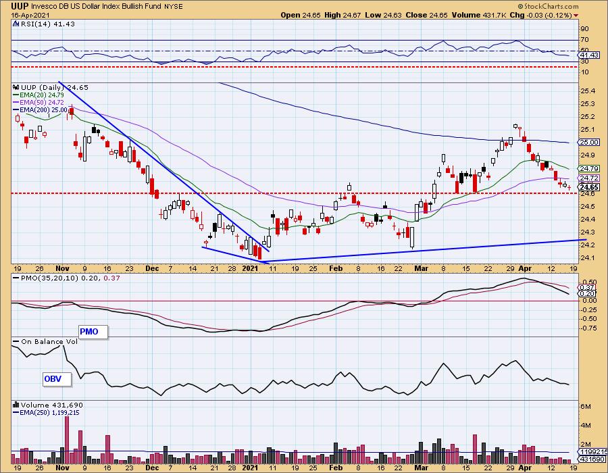Click the Nov label on the volume time axis
Image resolution: width=608 pixels, height=473 pixels.
click(62, 468)
